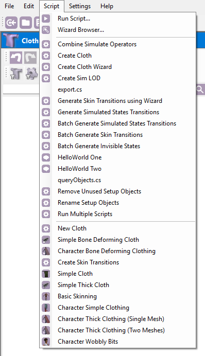Choose Batch Generate Skin Transitions
The width and height of the screenshot is (205, 356).
coord(118,135)
